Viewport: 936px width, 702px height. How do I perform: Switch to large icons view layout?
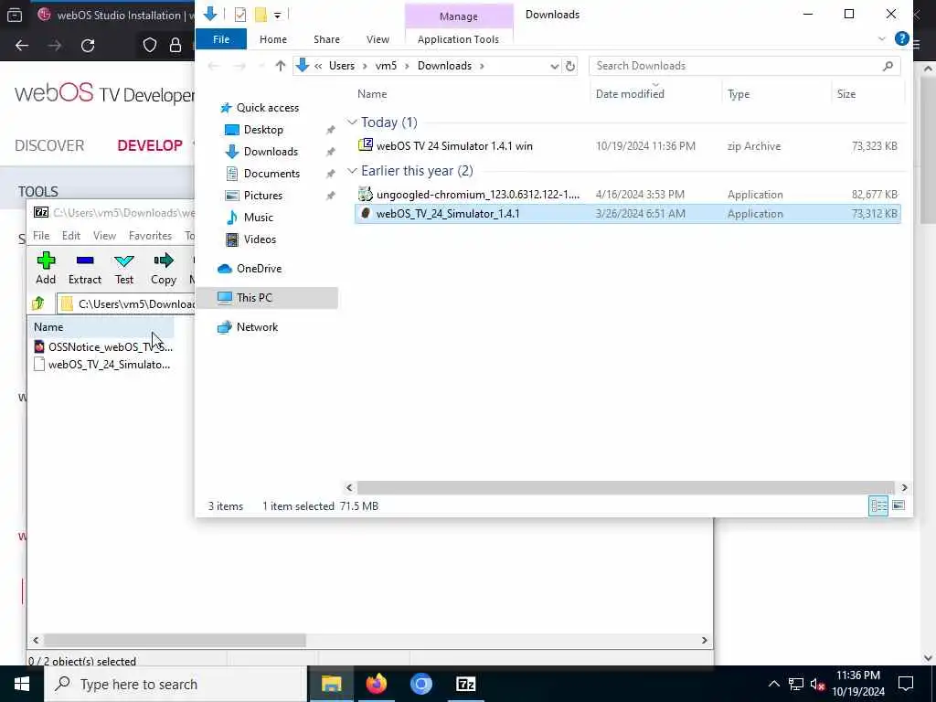pos(899,506)
